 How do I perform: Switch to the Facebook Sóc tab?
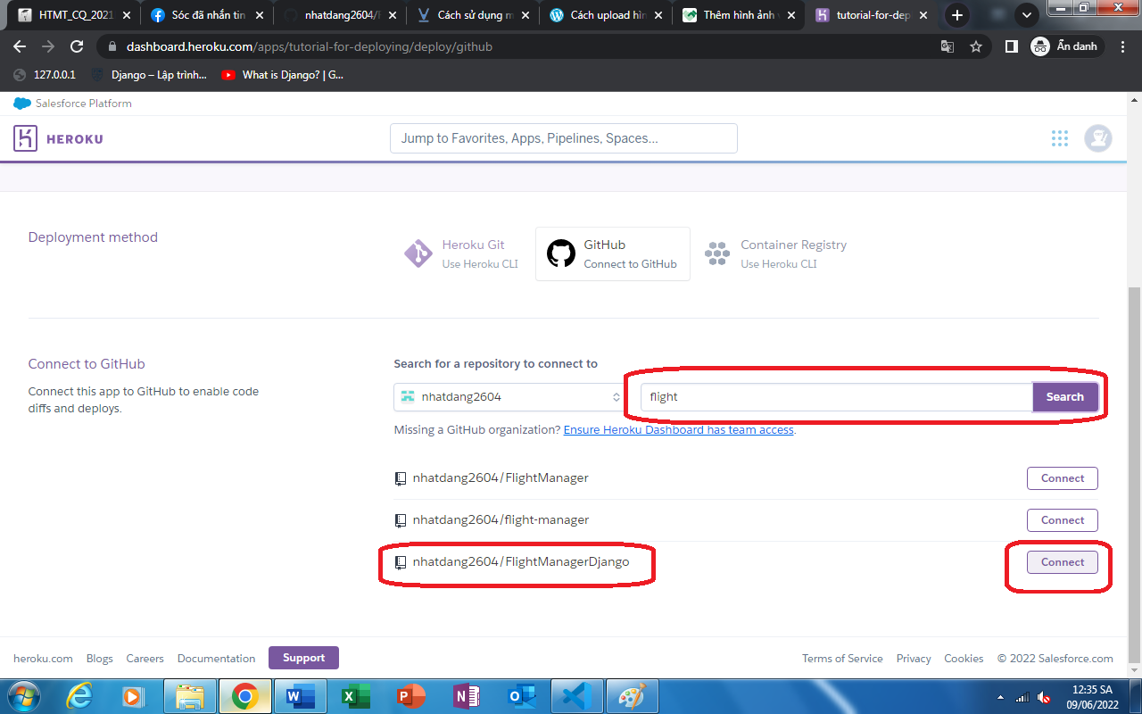[x=208, y=15]
